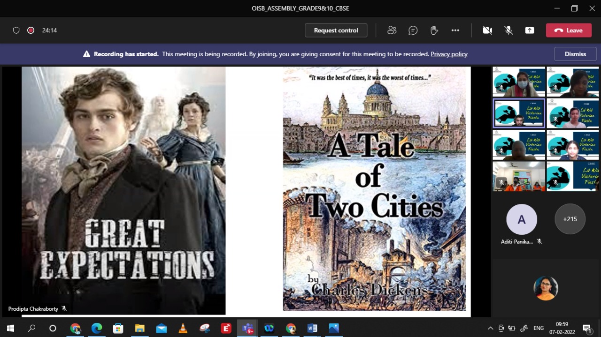Unmute the microphone
The height and width of the screenshot is (337, 601).
tap(509, 30)
